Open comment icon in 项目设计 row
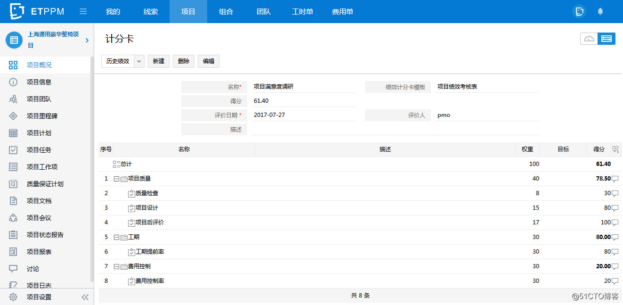 tap(615, 208)
